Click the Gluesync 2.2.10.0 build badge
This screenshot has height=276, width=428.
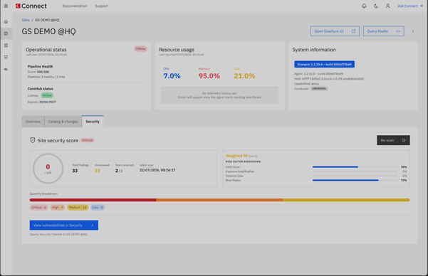pyautogui.click(x=324, y=64)
